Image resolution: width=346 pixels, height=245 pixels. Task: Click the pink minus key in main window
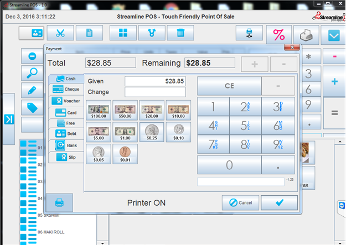tap(334, 56)
